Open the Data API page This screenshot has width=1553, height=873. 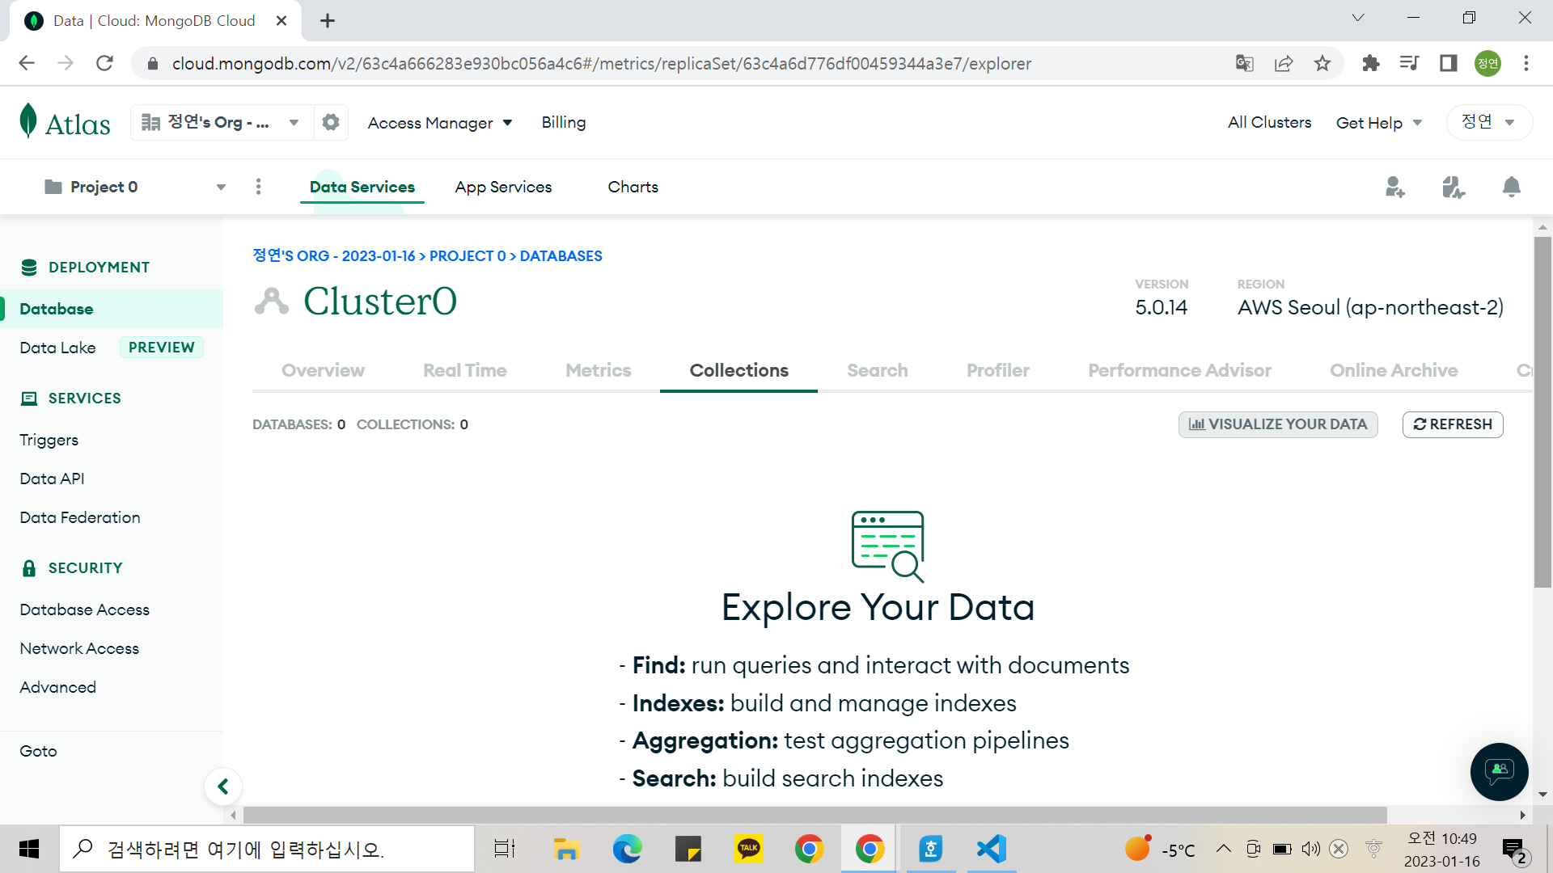(x=53, y=479)
